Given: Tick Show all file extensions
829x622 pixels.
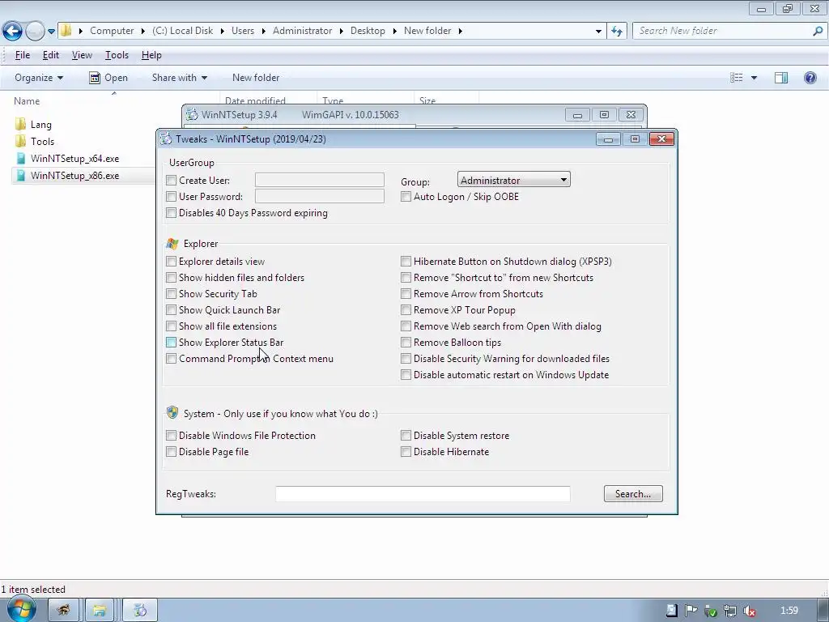Looking at the screenshot, I should (x=171, y=326).
